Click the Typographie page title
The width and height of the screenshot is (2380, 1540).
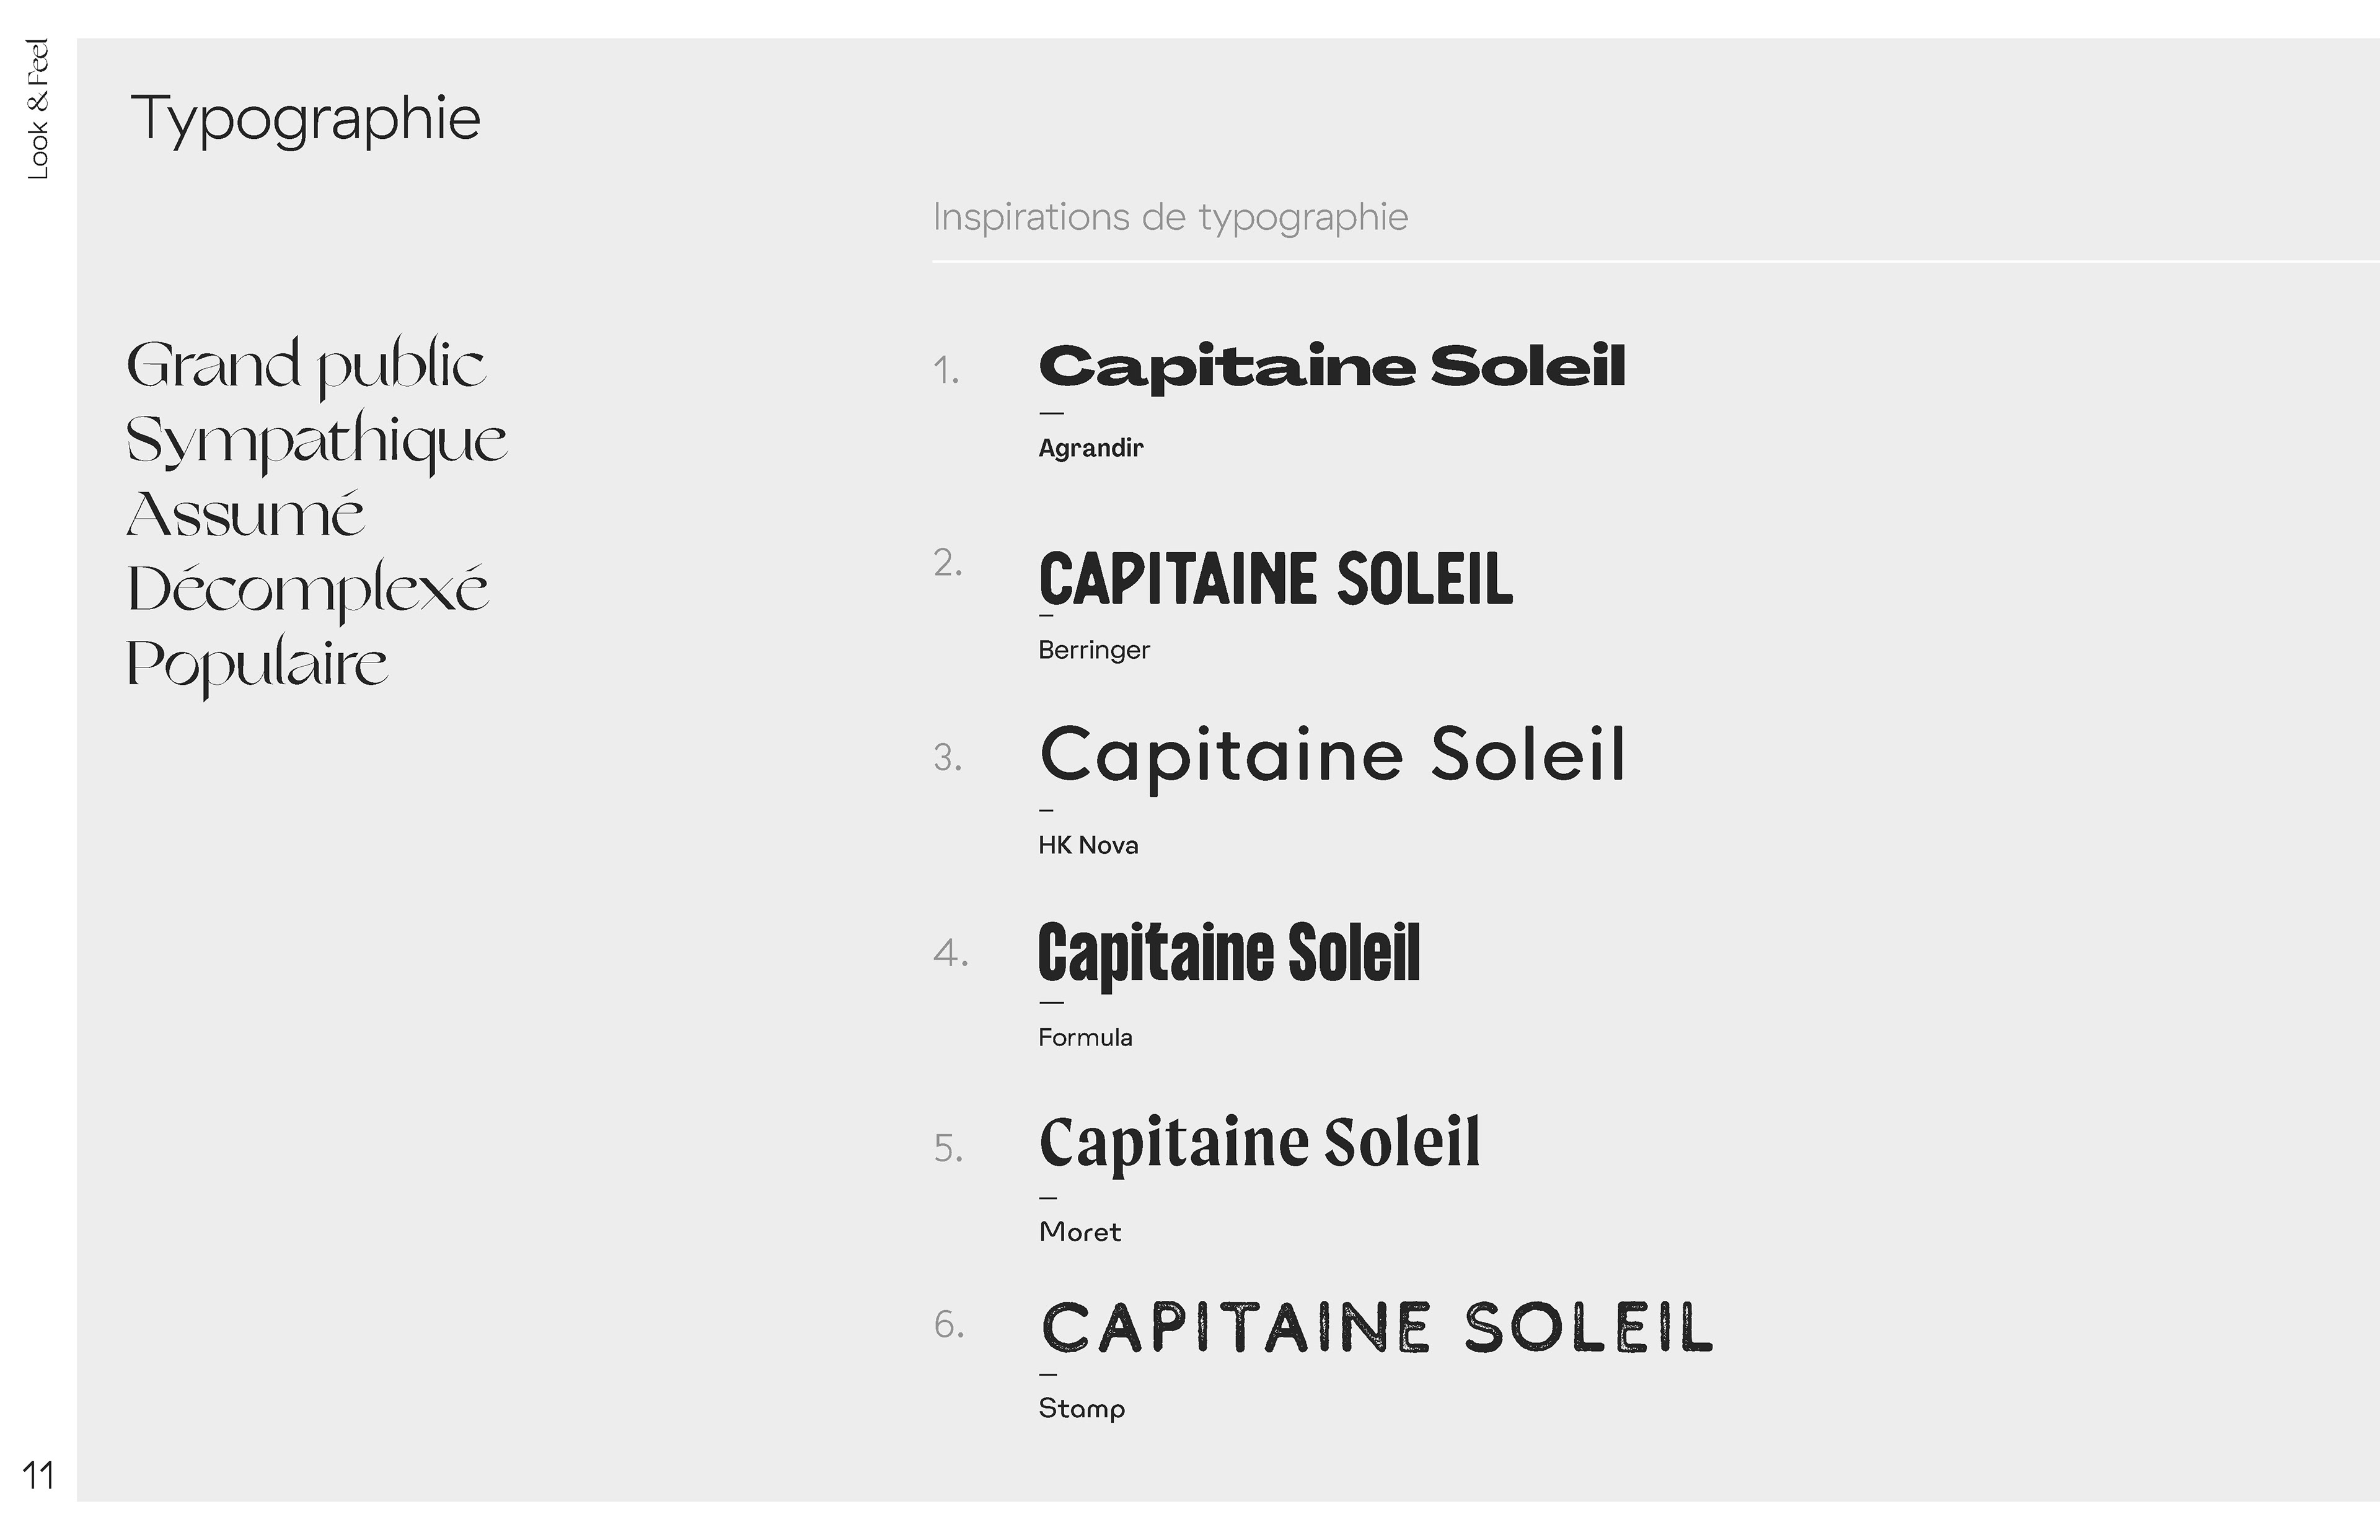305,120
